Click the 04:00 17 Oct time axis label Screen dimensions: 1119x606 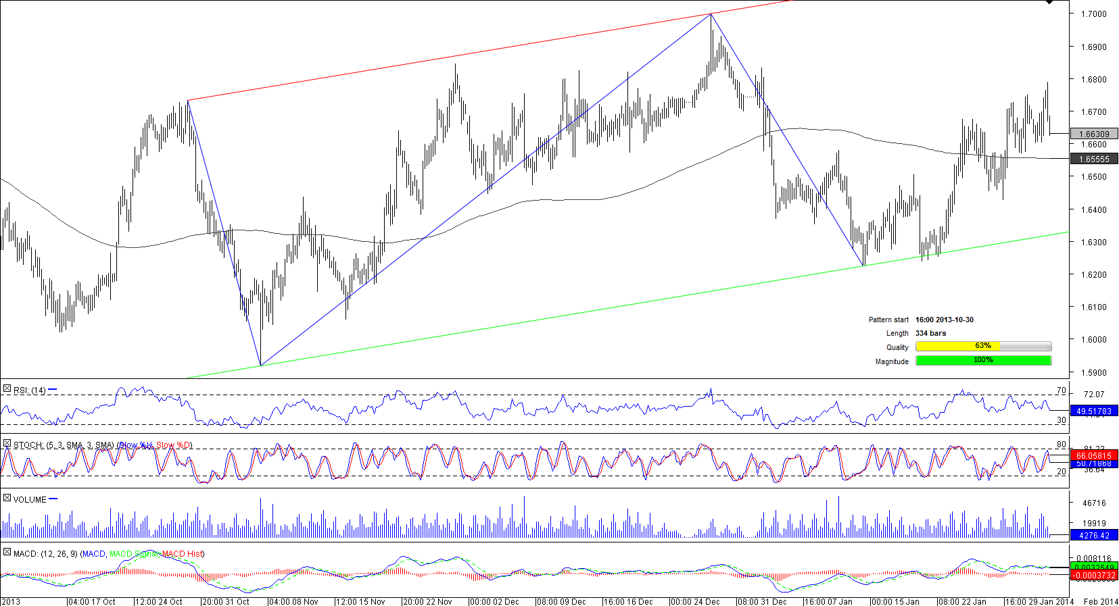pos(92,601)
